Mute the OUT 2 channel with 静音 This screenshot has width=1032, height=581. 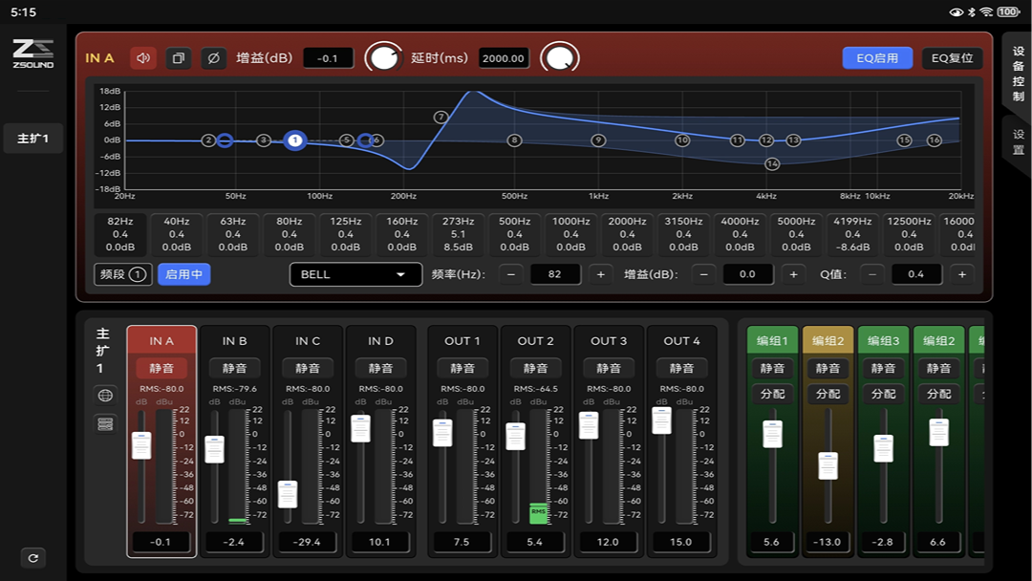point(535,368)
